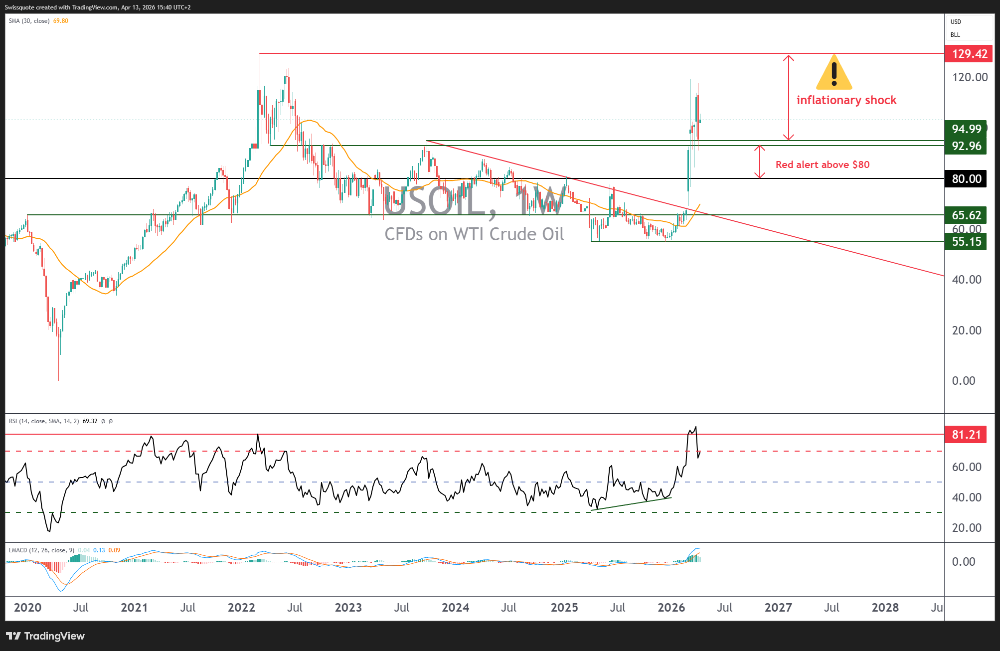The height and width of the screenshot is (651, 1000).
Task: Click the 2022 label on time axis
Action: click(x=241, y=608)
